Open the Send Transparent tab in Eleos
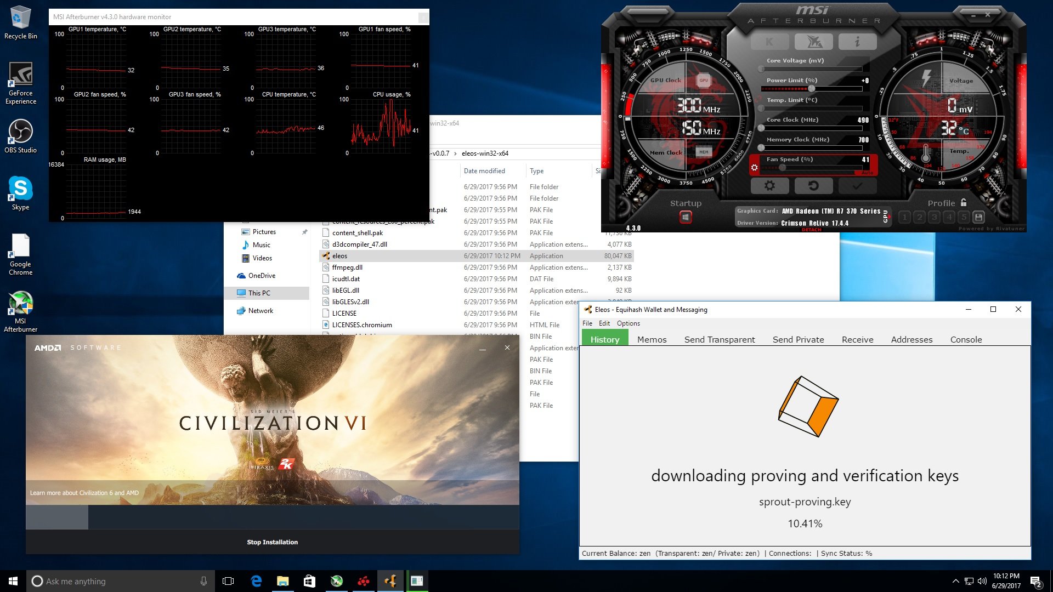1053x592 pixels. [720, 339]
